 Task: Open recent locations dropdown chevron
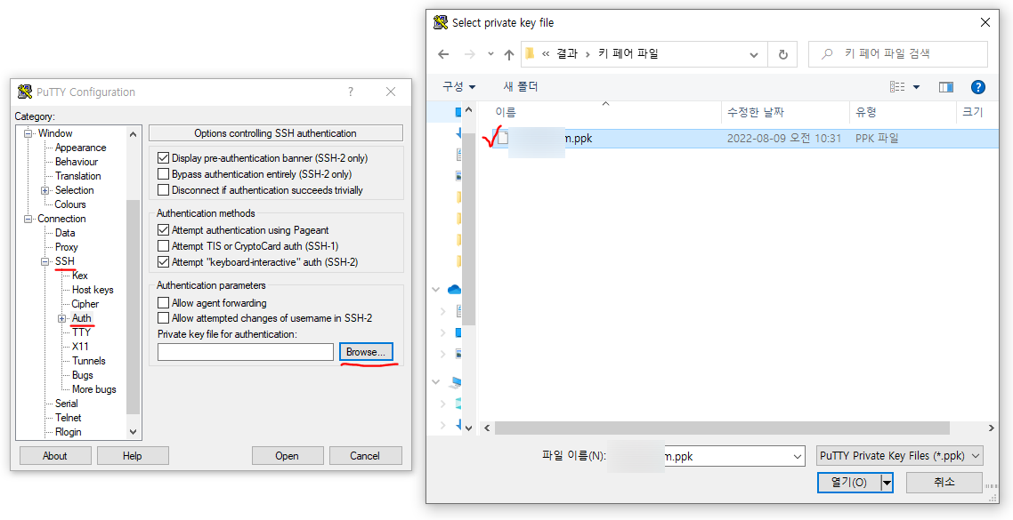click(490, 55)
